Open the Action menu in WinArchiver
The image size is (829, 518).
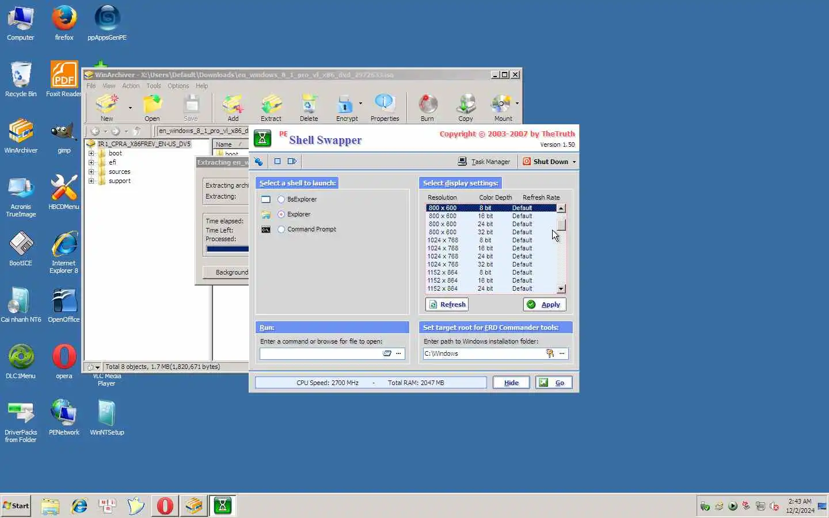tap(131, 86)
